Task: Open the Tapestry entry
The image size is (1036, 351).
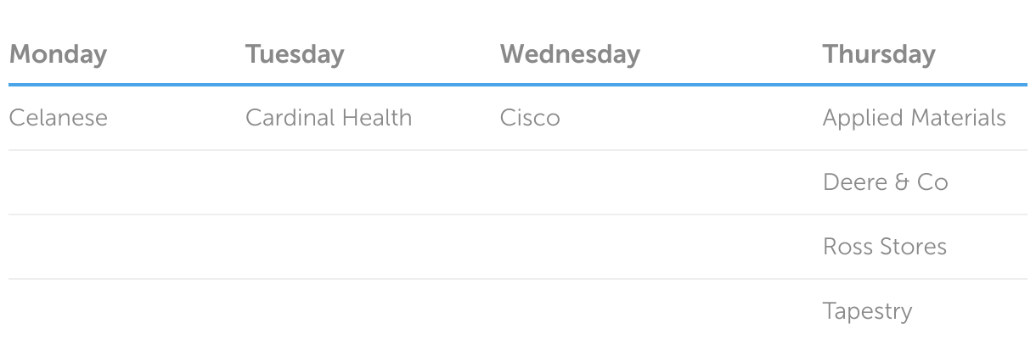Action: click(867, 311)
